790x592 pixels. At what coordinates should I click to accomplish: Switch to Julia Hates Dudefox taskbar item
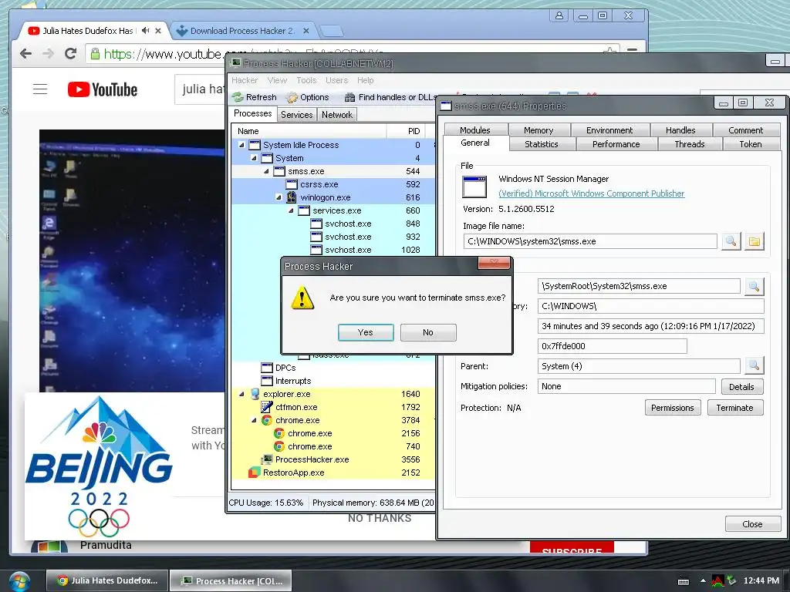108,580
